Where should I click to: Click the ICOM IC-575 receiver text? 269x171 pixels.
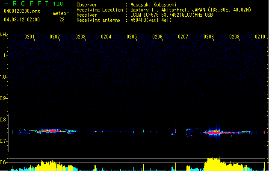click(x=171, y=15)
